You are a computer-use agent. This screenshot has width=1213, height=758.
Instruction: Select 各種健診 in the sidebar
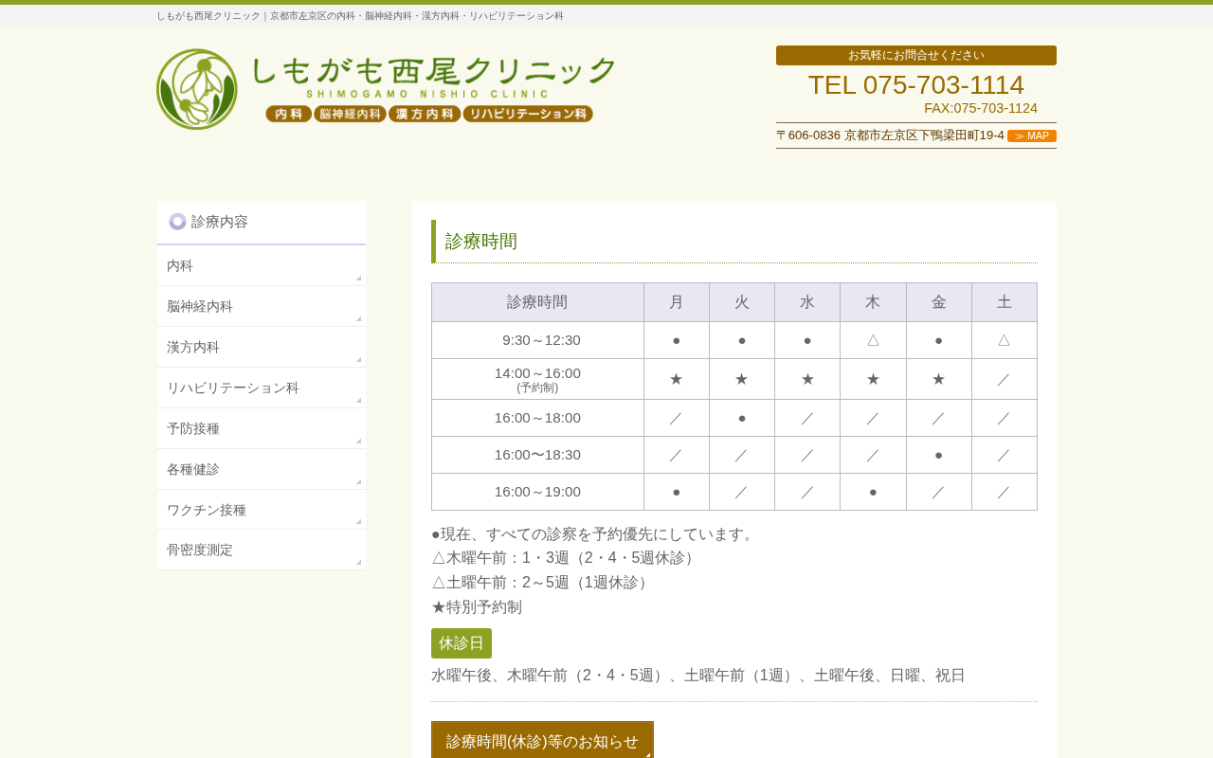pos(262,469)
